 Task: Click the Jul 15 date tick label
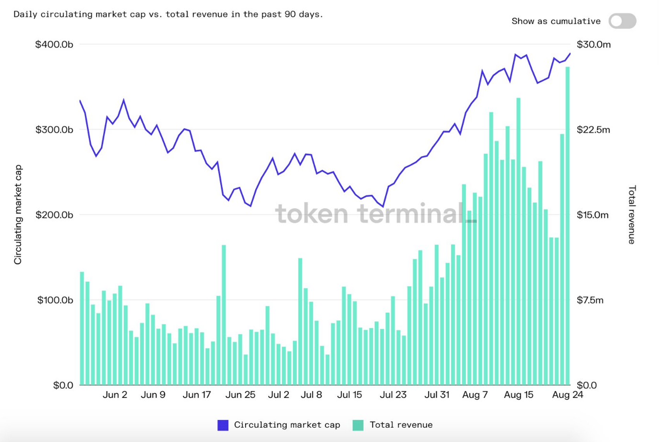click(349, 395)
